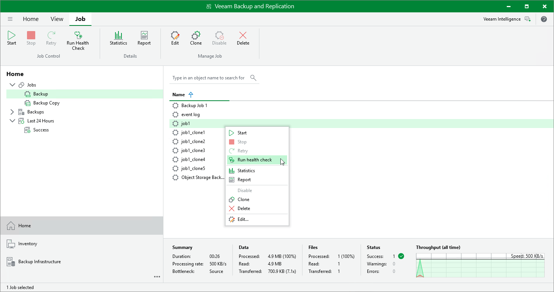This screenshot has width=554, height=292.
Task: Delete the job via the red X icon
Action: click(x=243, y=37)
